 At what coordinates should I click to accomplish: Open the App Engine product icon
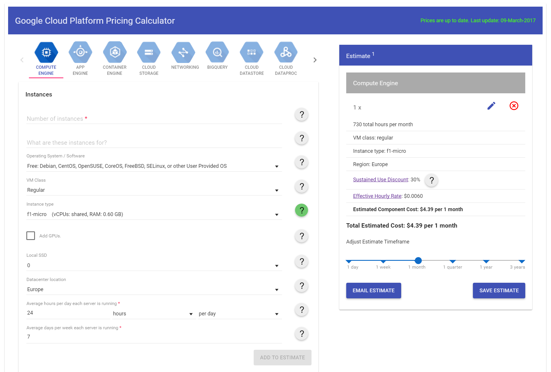click(80, 53)
